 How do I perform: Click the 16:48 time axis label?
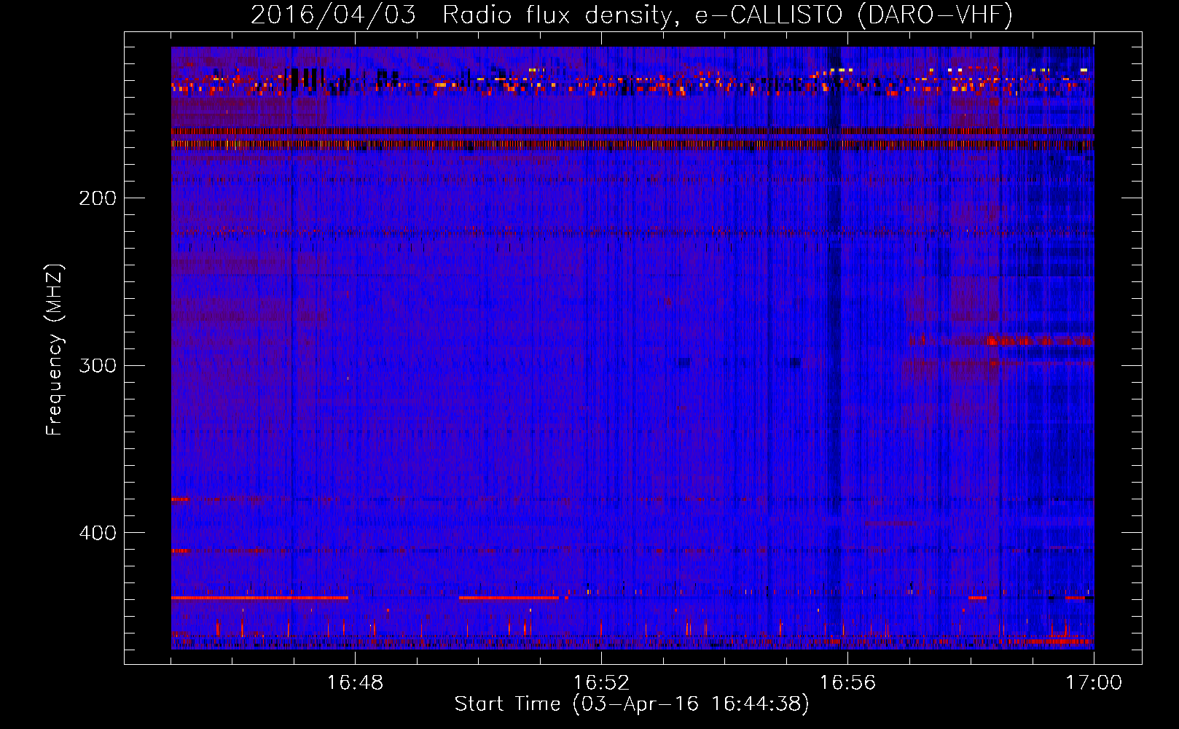point(355,683)
